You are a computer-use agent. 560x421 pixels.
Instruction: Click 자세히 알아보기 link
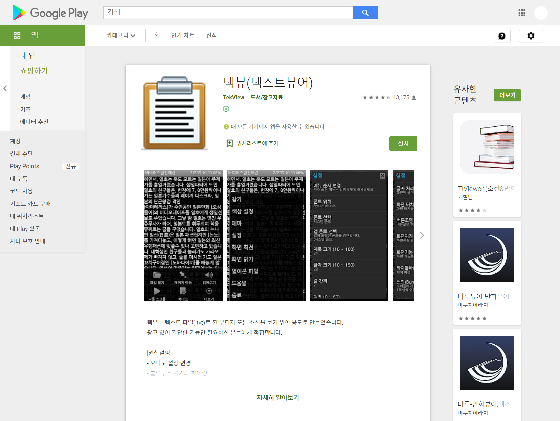278,398
